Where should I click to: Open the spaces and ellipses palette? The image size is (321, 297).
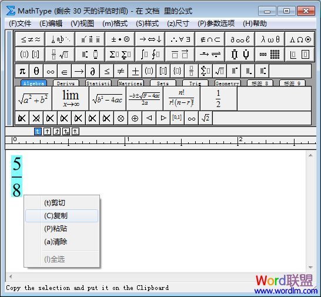[x=60, y=39]
